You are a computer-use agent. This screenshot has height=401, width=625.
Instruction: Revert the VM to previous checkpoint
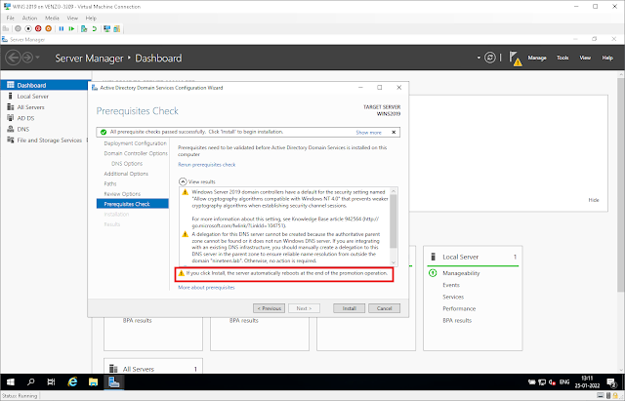point(94,28)
